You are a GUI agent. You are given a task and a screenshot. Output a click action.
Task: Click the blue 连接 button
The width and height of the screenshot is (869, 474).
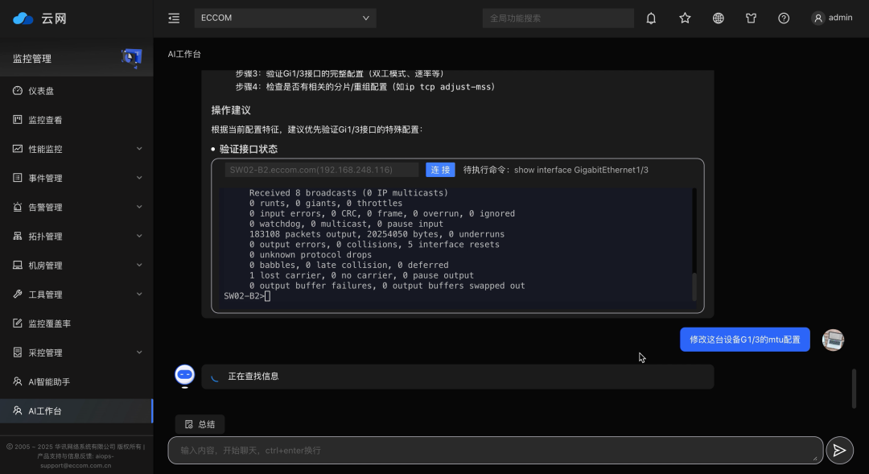[440, 170]
